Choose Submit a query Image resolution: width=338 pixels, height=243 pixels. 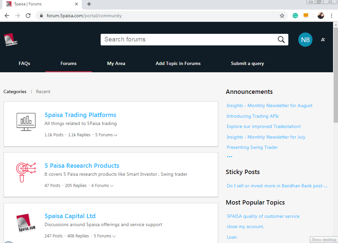248,63
